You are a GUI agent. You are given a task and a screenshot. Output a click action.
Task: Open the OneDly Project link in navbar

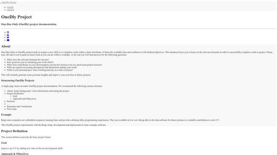tap(9, 2)
